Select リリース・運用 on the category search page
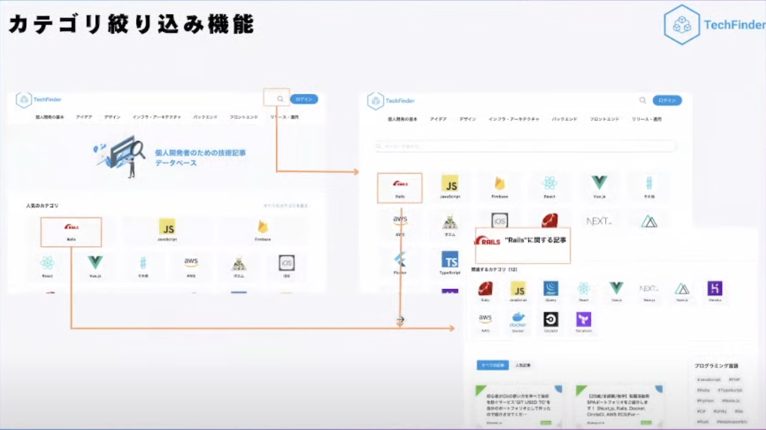The height and width of the screenshot is (430, 766). 647,119
